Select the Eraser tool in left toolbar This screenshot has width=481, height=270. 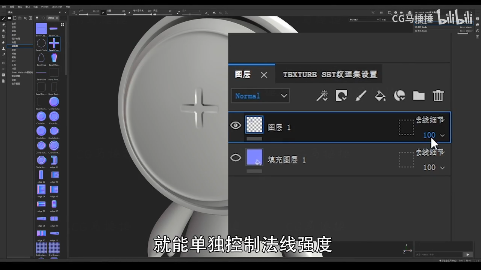click(x=3, y=25)
